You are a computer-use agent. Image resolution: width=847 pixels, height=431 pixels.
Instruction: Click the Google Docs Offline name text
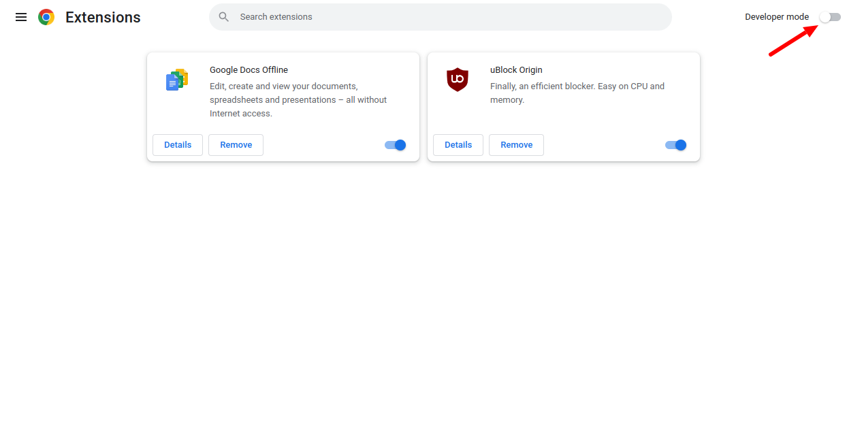249,70
